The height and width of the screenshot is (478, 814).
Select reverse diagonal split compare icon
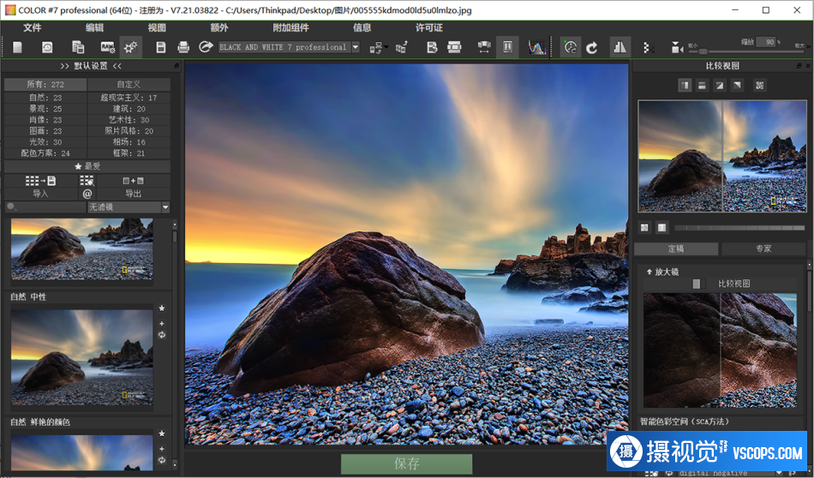(737, 85)
